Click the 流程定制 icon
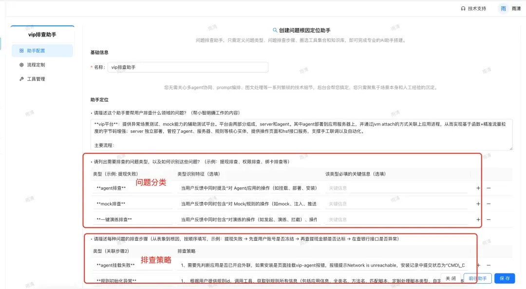The width and height of the screenshot is (526, 289). 21,65
